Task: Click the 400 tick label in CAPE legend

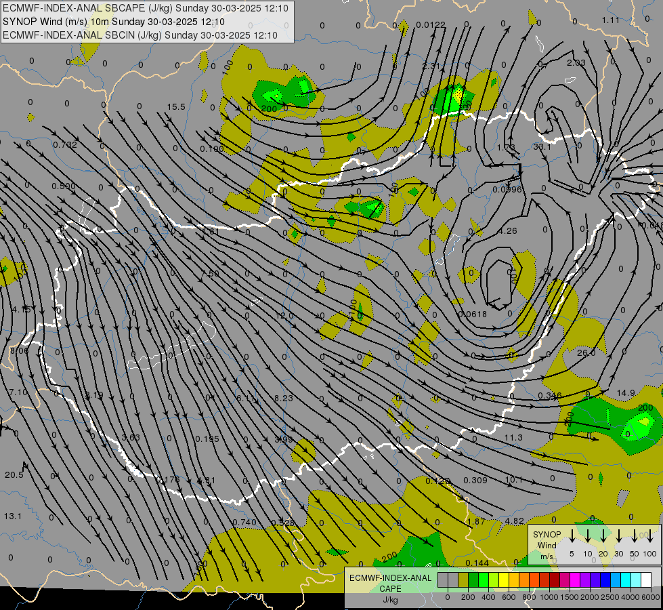Action: [488, 597]
